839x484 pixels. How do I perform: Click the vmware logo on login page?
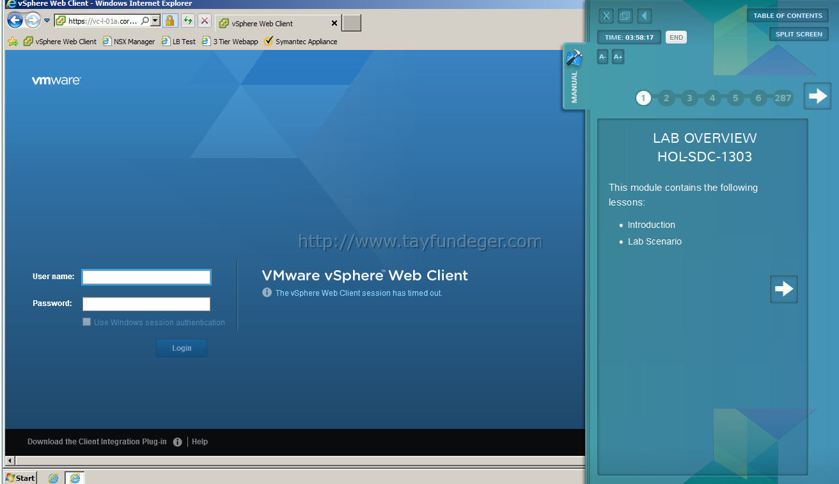point(56,81)
